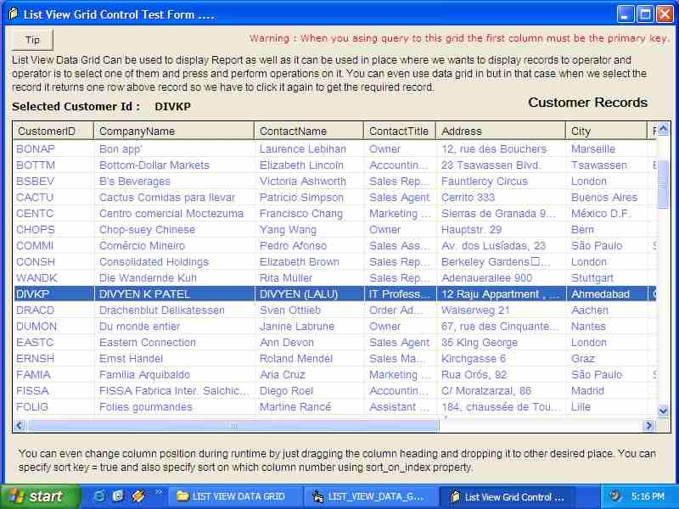Click the second Quick Launch icon
This screenshot has height=509, width=679.
118,496
